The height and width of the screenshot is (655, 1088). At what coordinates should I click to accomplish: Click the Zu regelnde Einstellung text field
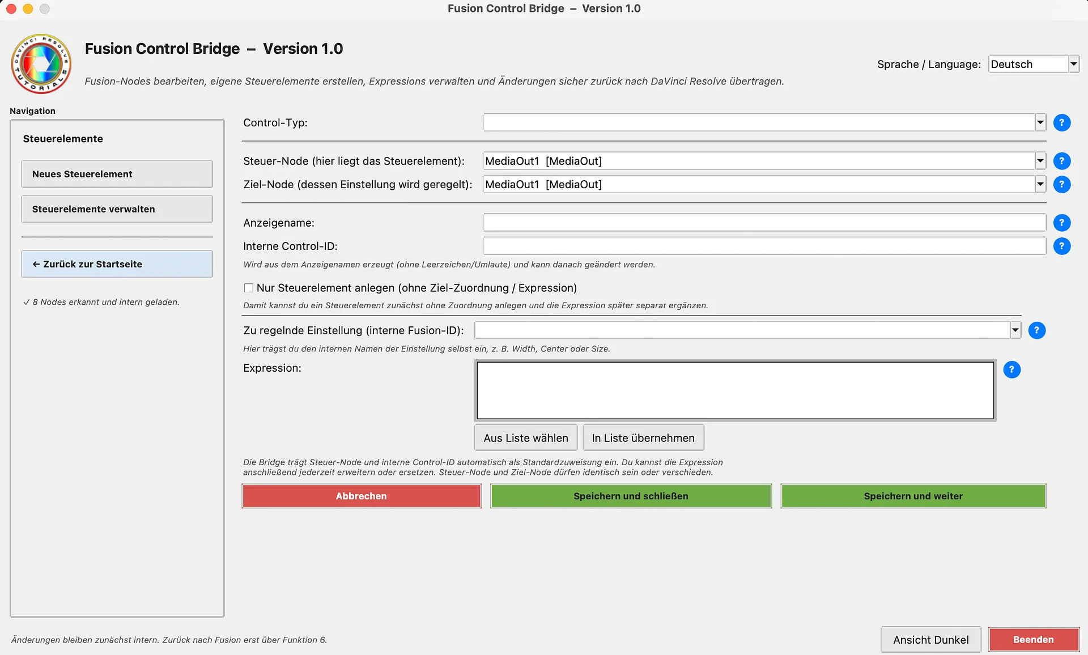point(742,330)
